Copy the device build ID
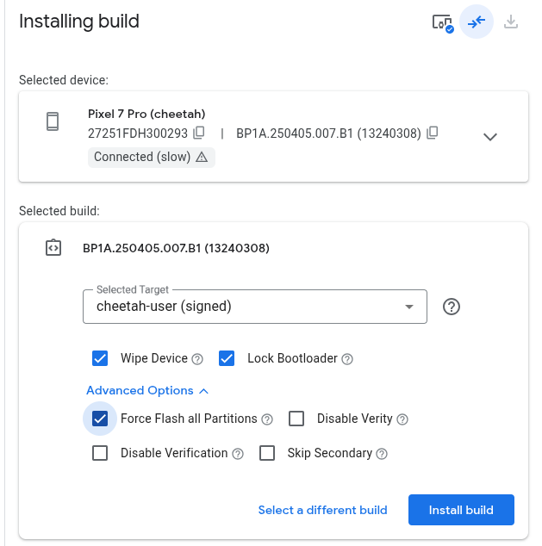 [x=433, y=133]
